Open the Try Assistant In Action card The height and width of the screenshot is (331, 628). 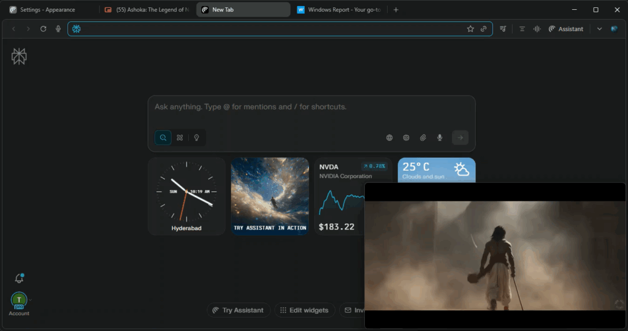[x=270, y=196]
